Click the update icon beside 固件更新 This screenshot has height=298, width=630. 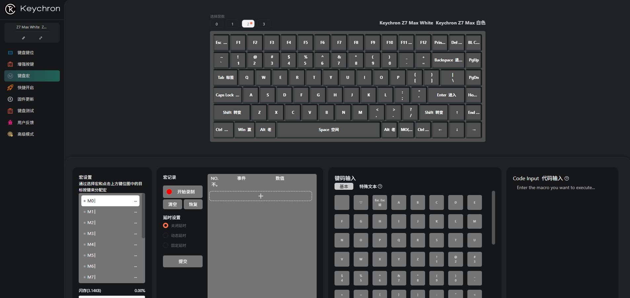tap(10, 99)
